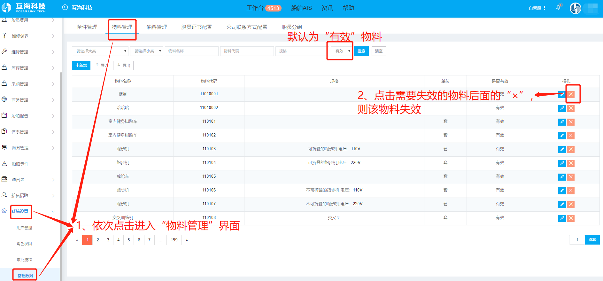
Task: Switch to the 油料管理 tab
Action: [x=157, y=27]
